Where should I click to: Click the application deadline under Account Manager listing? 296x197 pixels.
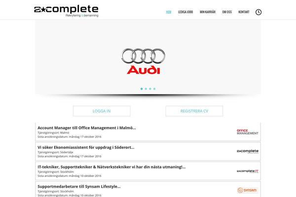click(x=70, y=137)
